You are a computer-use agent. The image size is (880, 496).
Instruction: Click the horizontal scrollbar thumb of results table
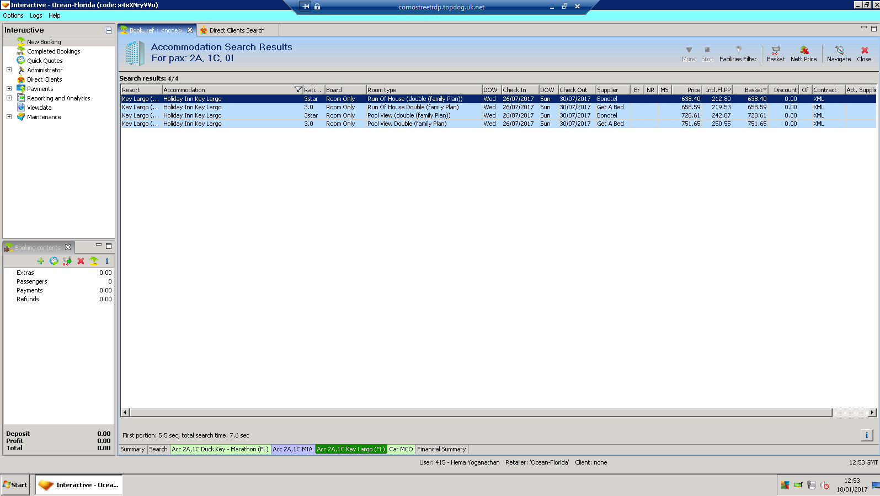coord(481,412)
